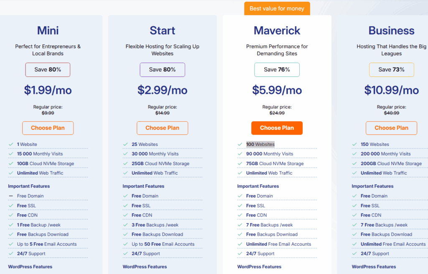The width and height of the screenshot is (428, 274).
Task: Click the "$5.99/mo" Maverick price
Action: pyautogui.click(x=277, y=90)
